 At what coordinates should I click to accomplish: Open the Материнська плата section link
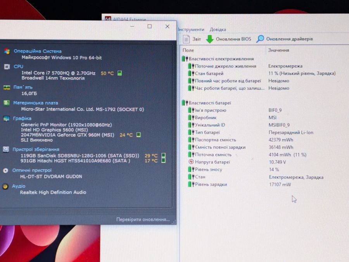[36, 103]
